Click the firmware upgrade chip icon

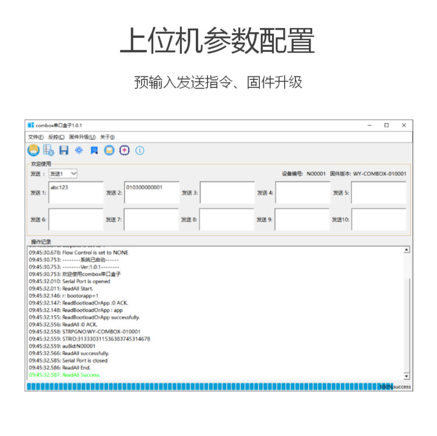pyautogui.click(x=124, y=150)
